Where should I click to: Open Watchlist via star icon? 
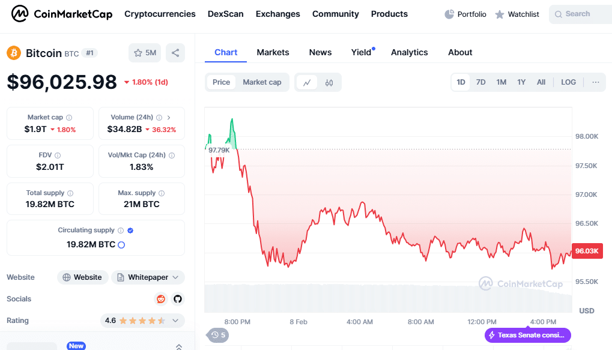click(500, 14)
